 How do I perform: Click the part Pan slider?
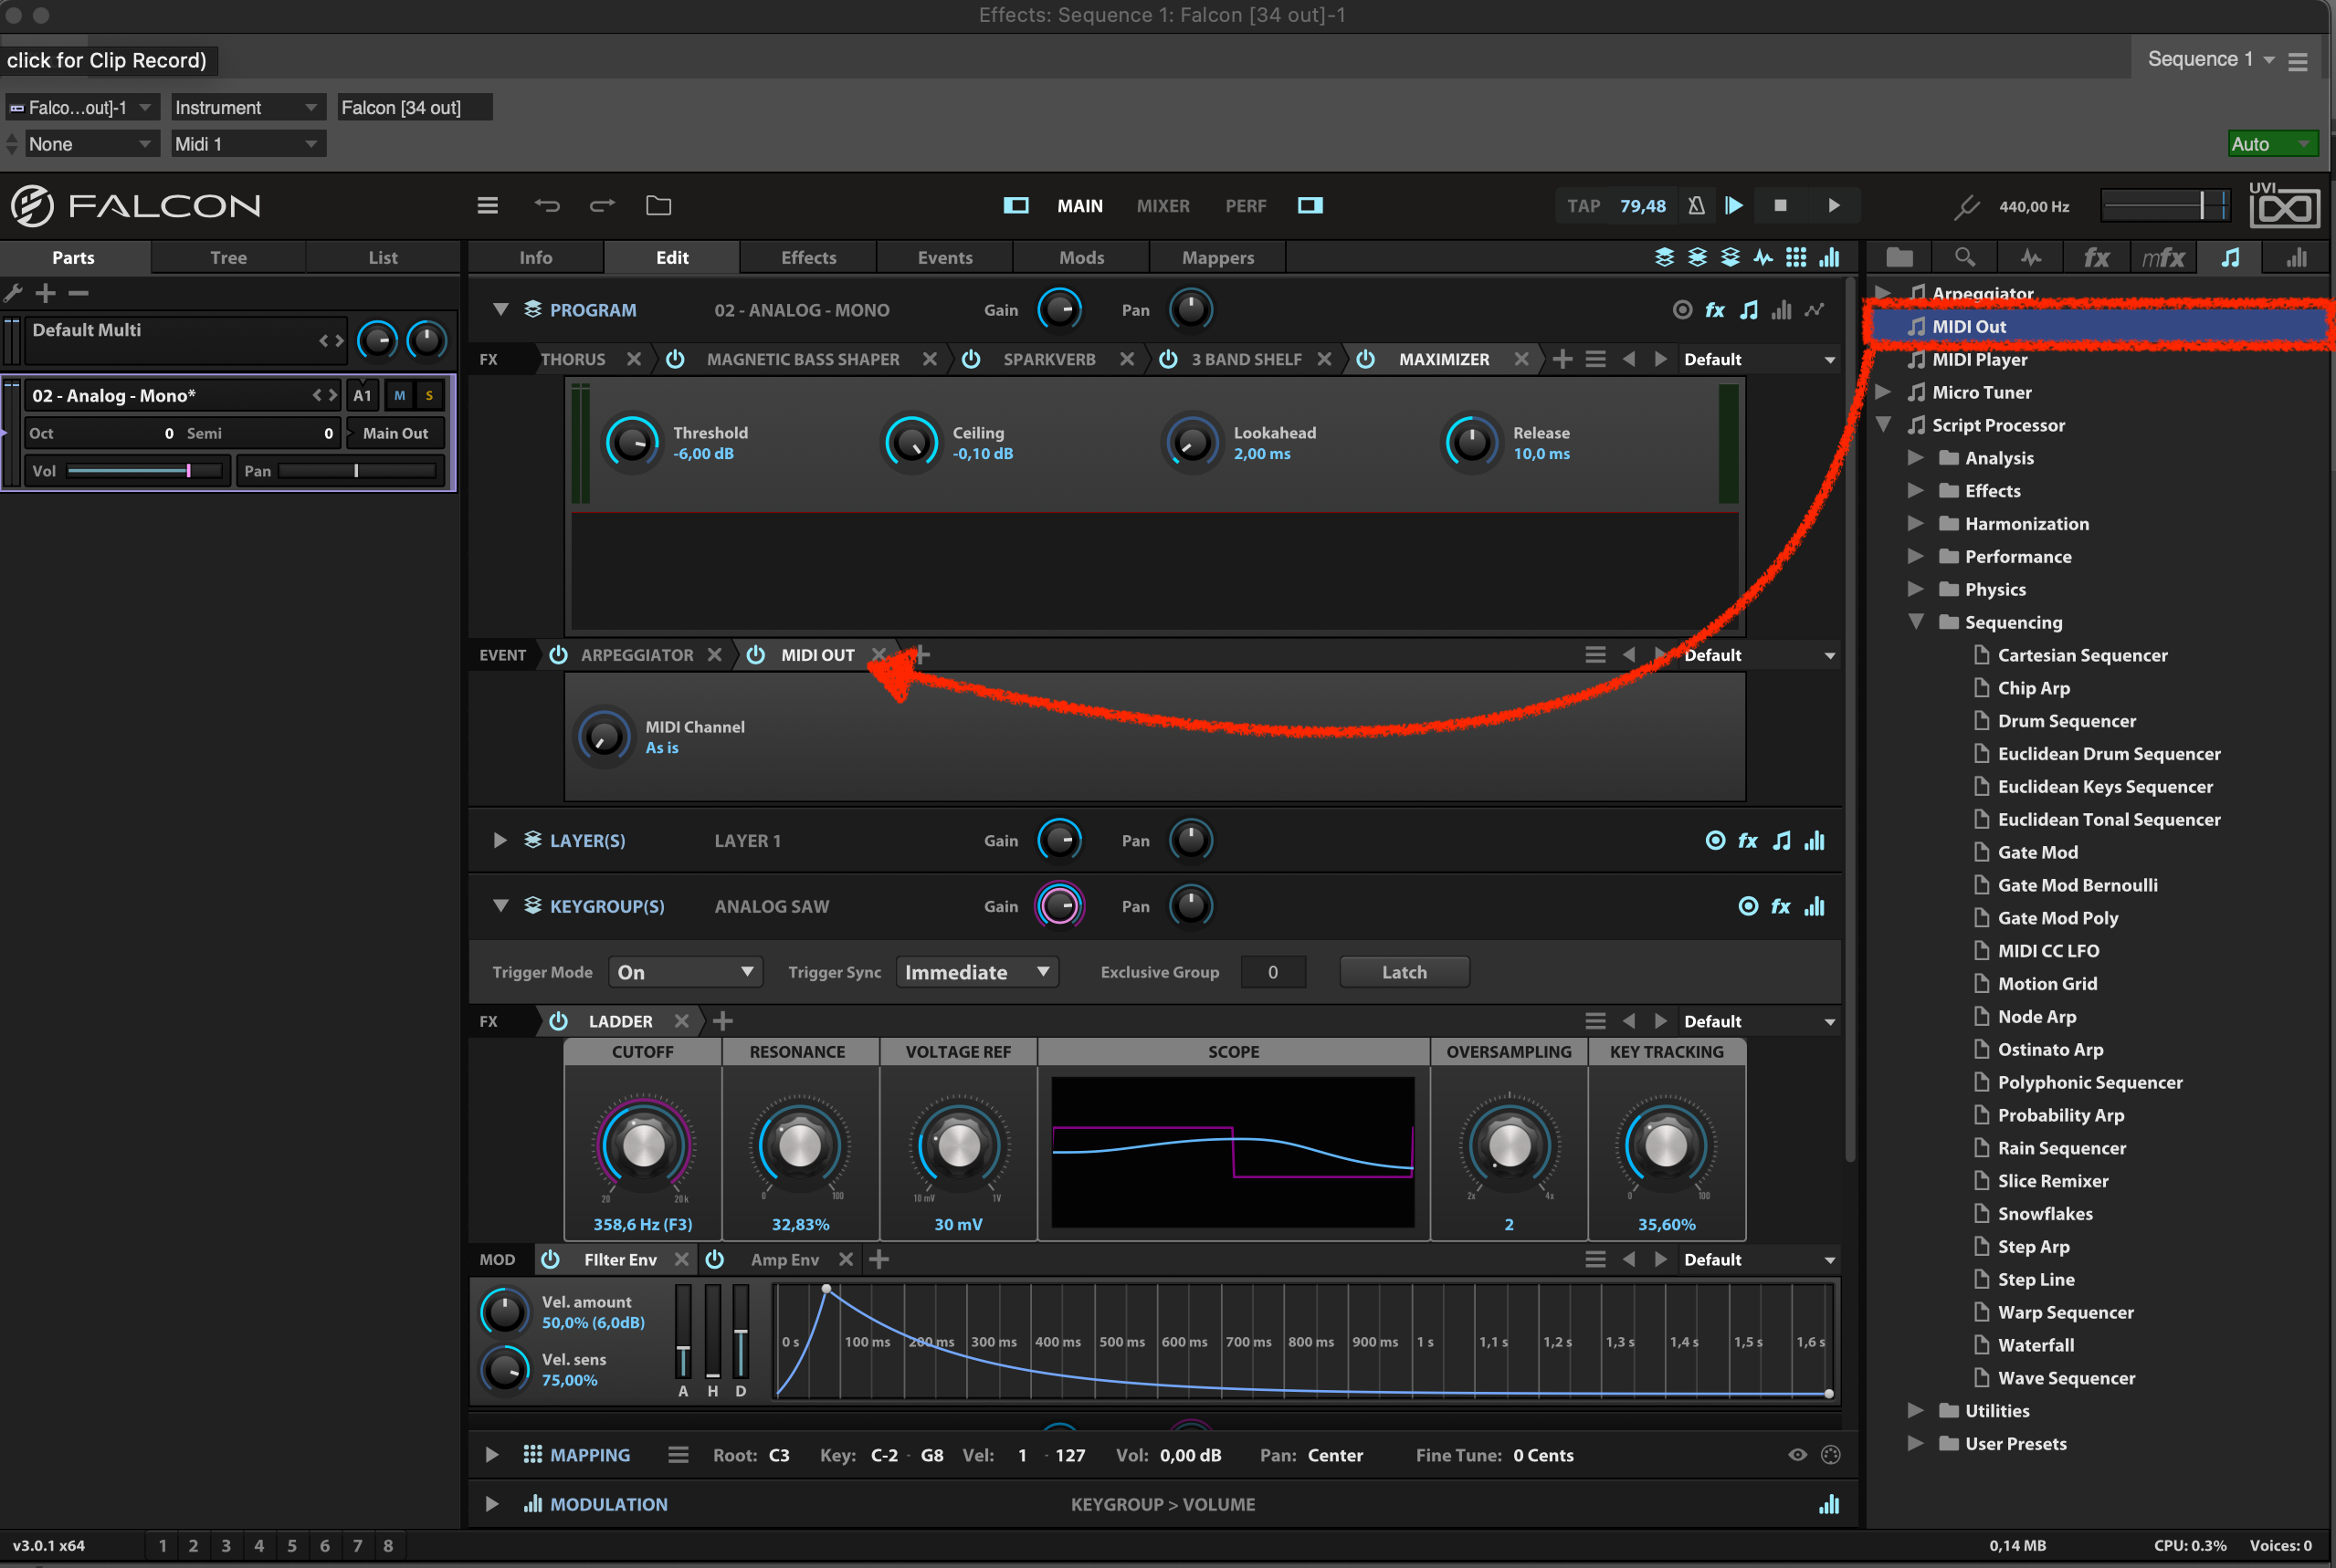[357, 470]
